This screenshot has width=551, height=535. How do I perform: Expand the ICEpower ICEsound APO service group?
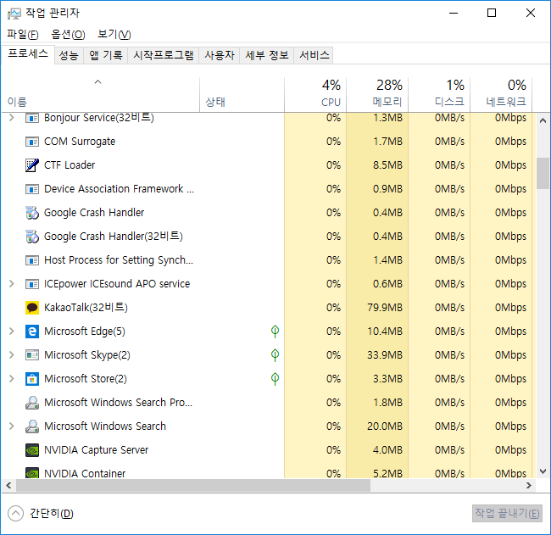[x=12, y=284]
